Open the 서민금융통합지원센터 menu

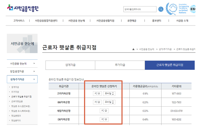[x=46, y=21]
